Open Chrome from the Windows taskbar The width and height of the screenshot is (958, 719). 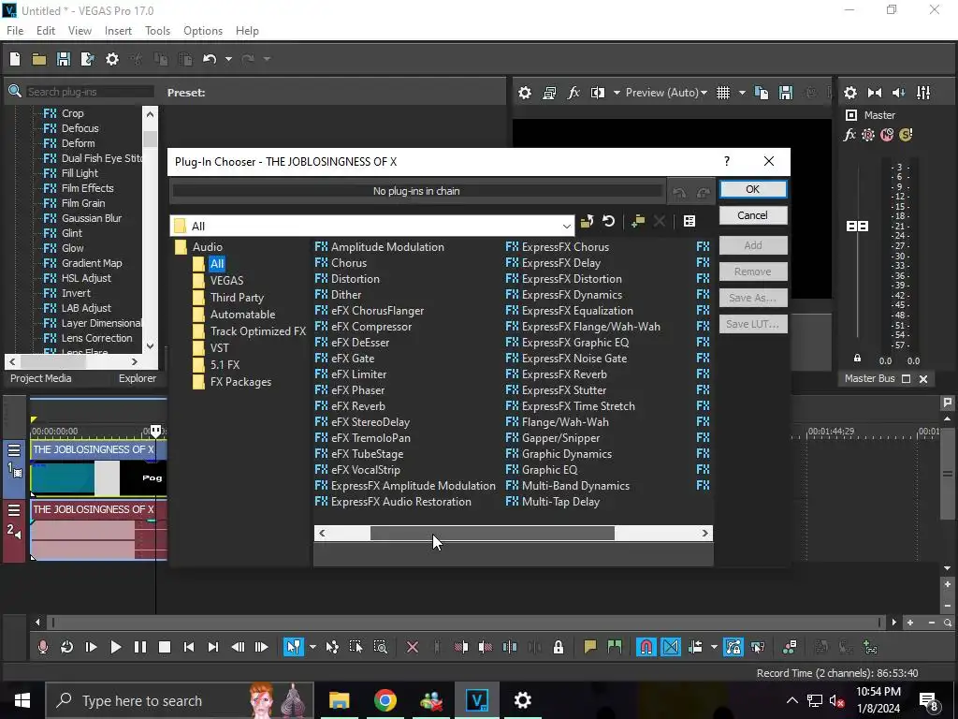point(385,700)
